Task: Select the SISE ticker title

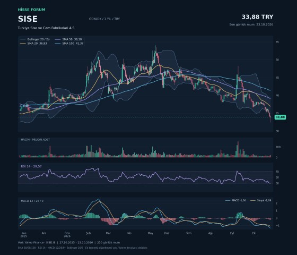Action: (28, 19)
